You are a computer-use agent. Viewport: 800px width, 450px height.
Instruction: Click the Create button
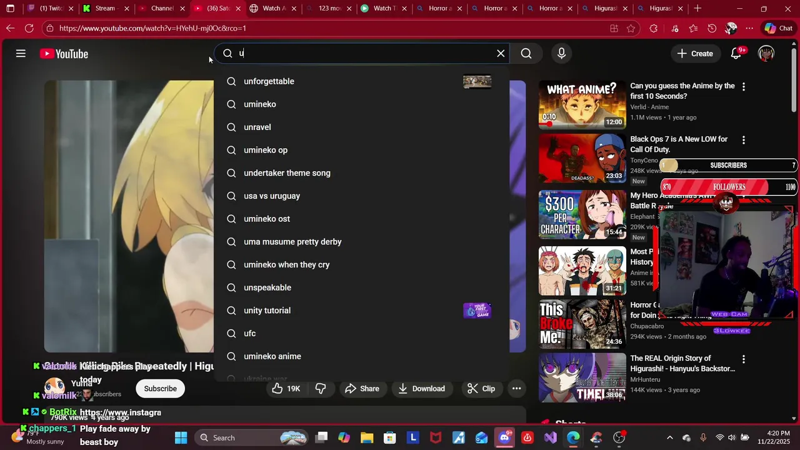pos(695,54)
